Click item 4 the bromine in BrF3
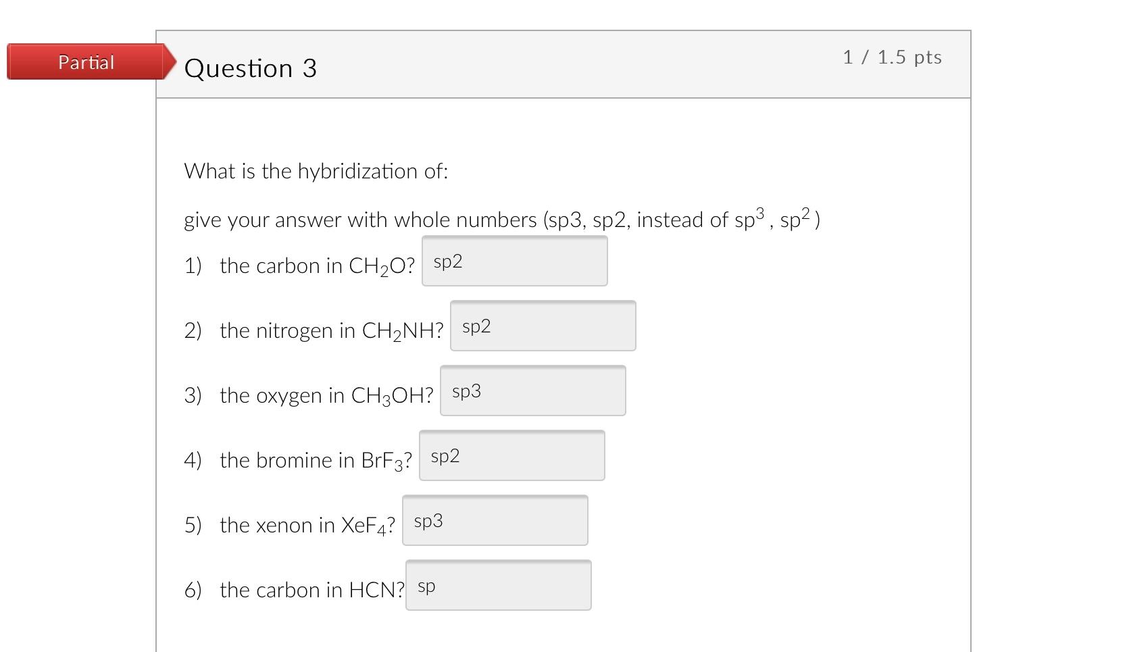This screenshot has width=1127, height=652. tap(299, 460)
